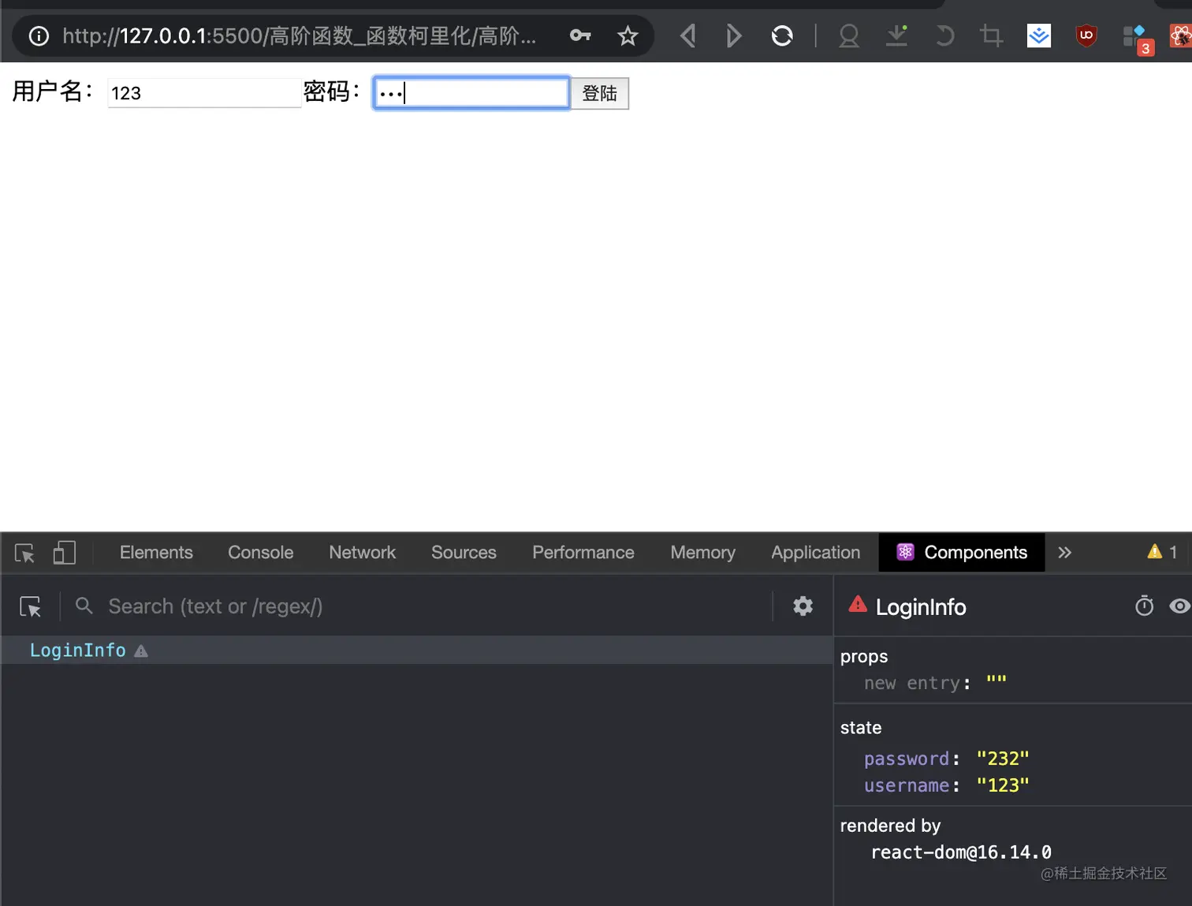Click the site info icon in address bar
This screenshot has width=1192, height=906.
tap(39, 36)
